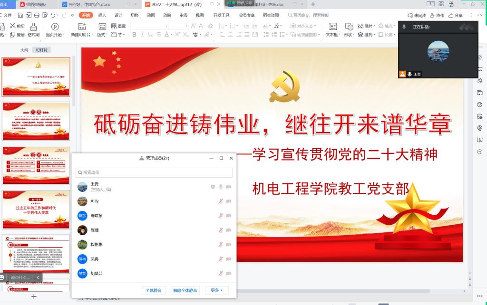Open the Insert (插入) ribbon tab
The width and height of the screenshot is (487, 305).
coord(102,15)
